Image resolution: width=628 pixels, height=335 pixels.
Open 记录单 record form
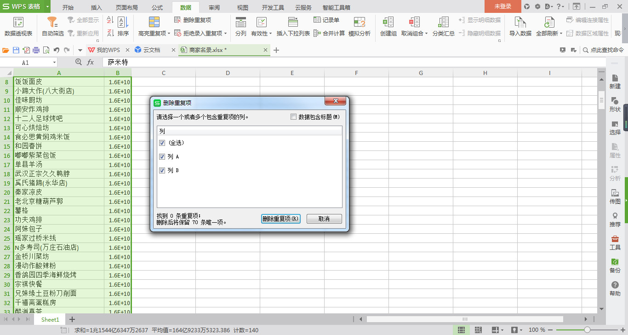[326, 20]
